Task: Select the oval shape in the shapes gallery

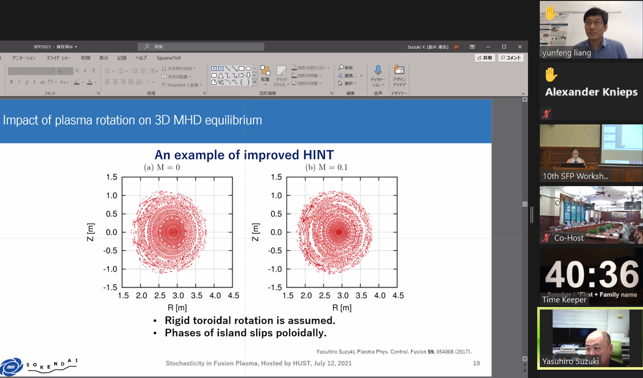Action: click(248, 69)
